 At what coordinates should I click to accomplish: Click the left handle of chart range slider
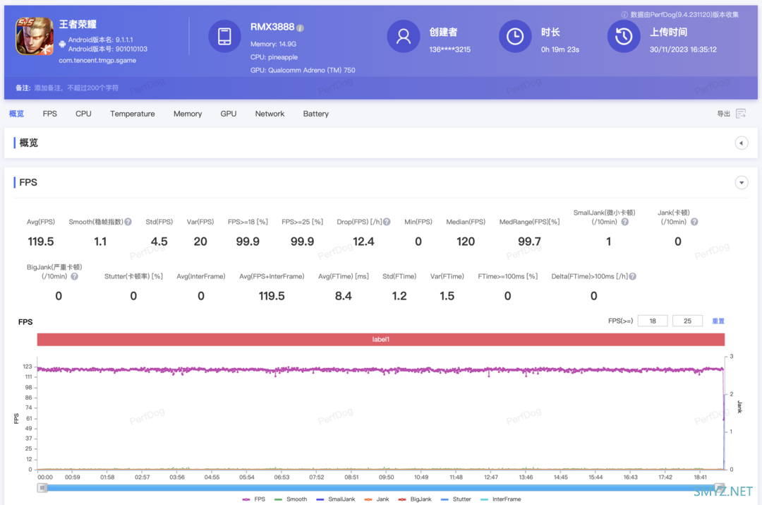tap(42, 487)
